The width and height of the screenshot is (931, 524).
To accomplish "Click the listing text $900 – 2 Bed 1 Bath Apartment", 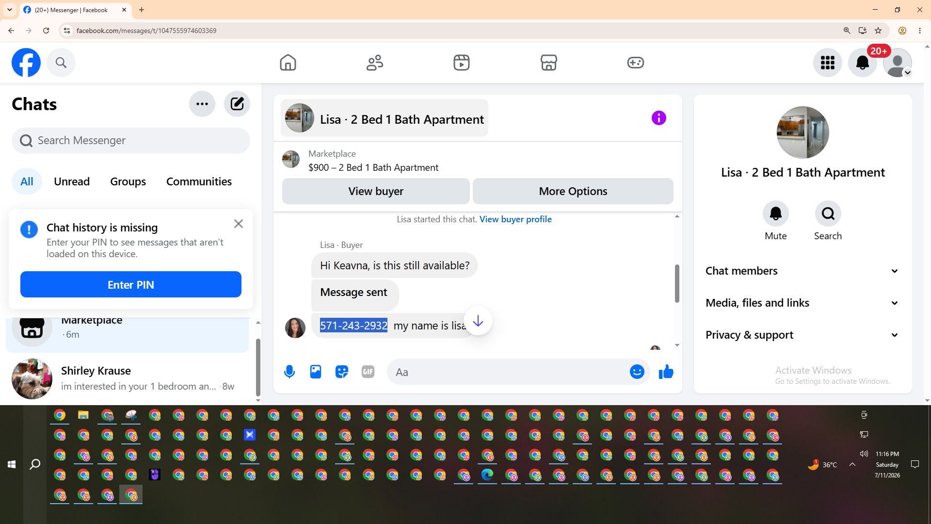I will 373,168.
